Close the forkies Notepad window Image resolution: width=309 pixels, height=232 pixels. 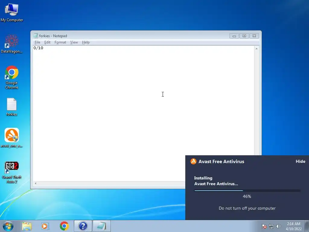[254, 36]
